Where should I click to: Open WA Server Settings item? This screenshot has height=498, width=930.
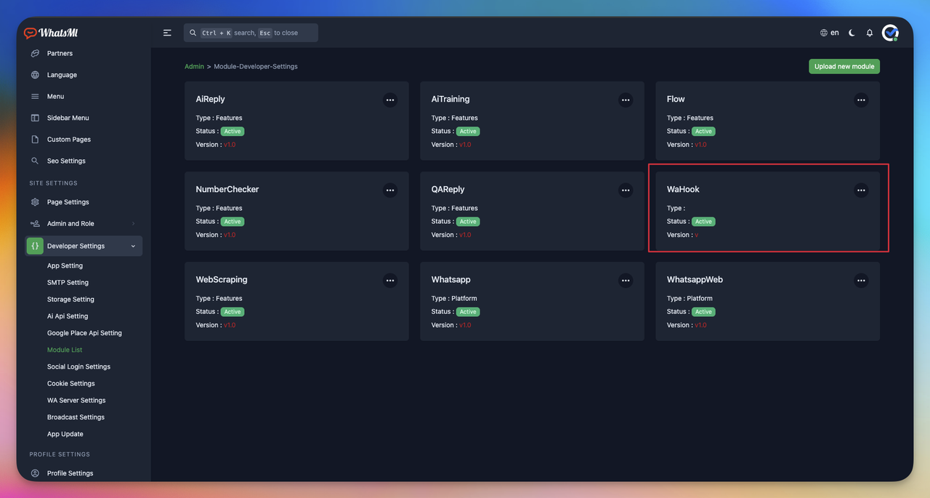pos(76,400)
